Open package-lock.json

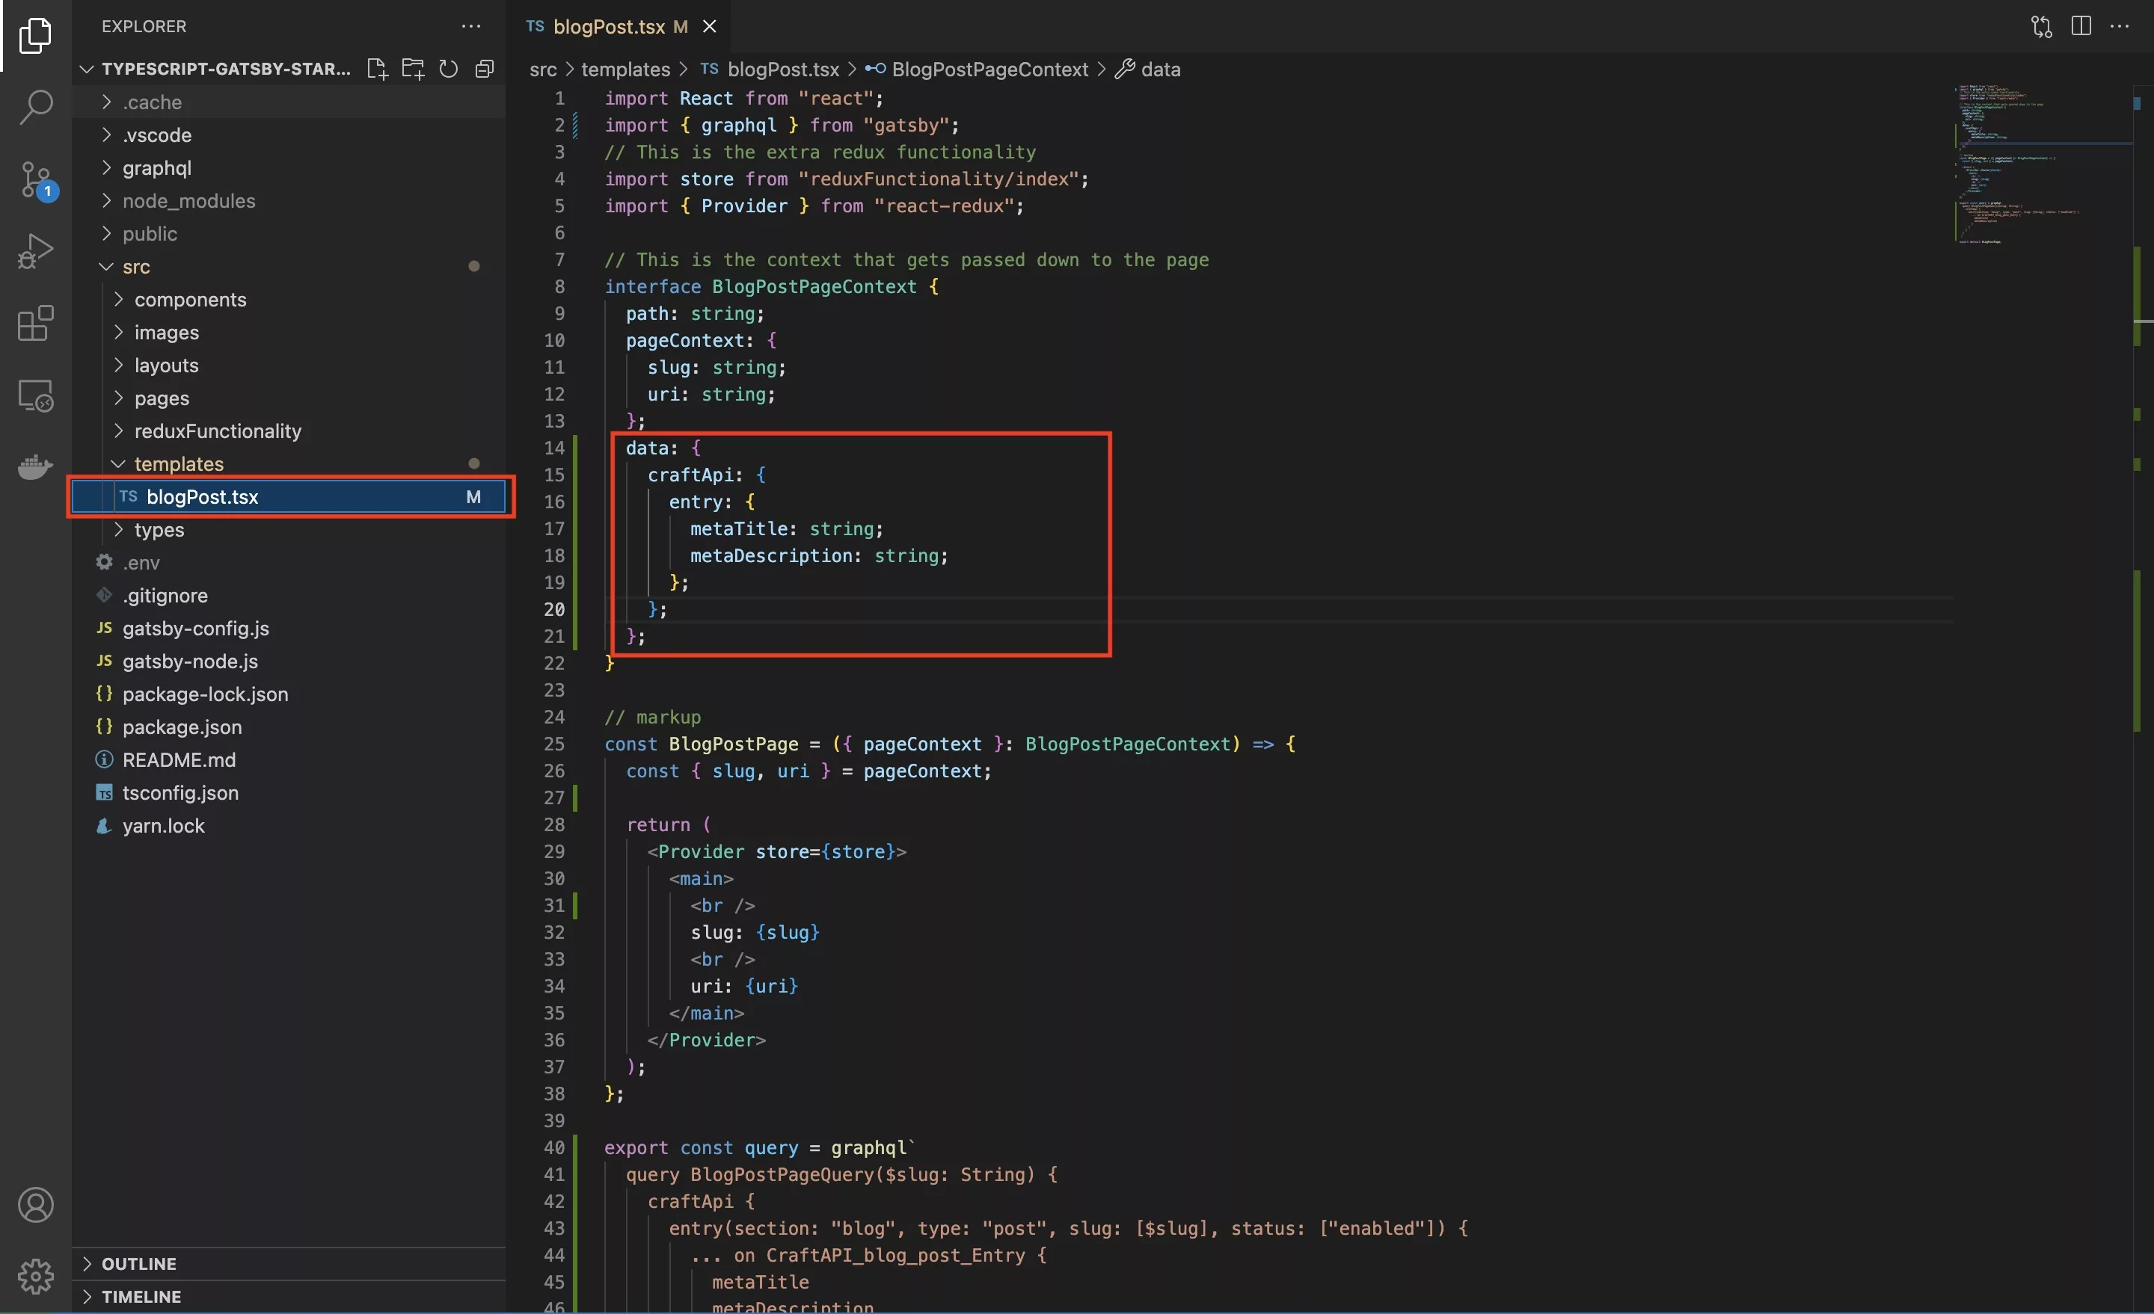[289, 694]
